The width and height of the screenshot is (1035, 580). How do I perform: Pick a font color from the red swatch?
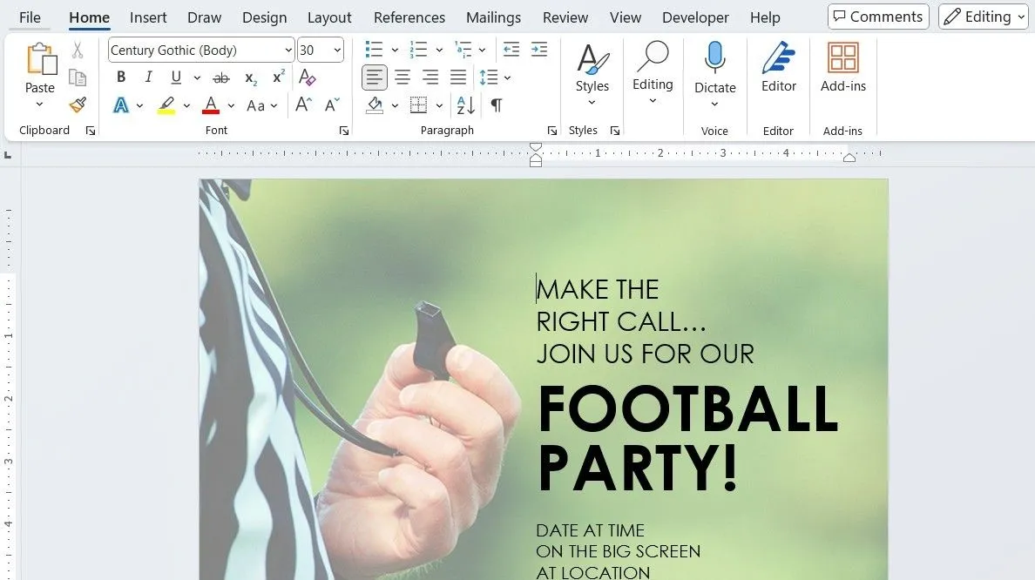(x=210, y=105)
